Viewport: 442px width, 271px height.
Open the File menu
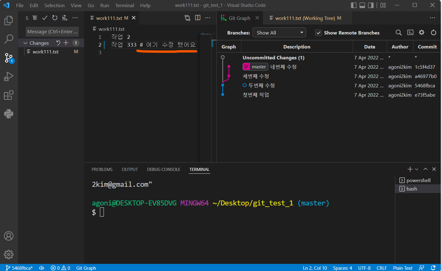pos(20,5)
